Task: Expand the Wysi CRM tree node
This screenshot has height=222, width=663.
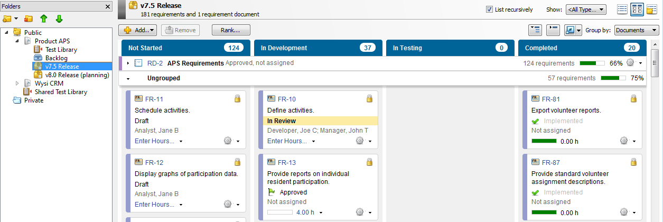Action: click(x=17, y=84)
